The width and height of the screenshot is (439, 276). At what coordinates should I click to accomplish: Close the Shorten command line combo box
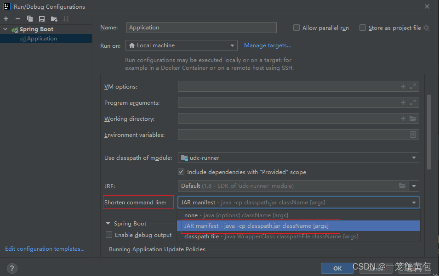pos(298,203)
